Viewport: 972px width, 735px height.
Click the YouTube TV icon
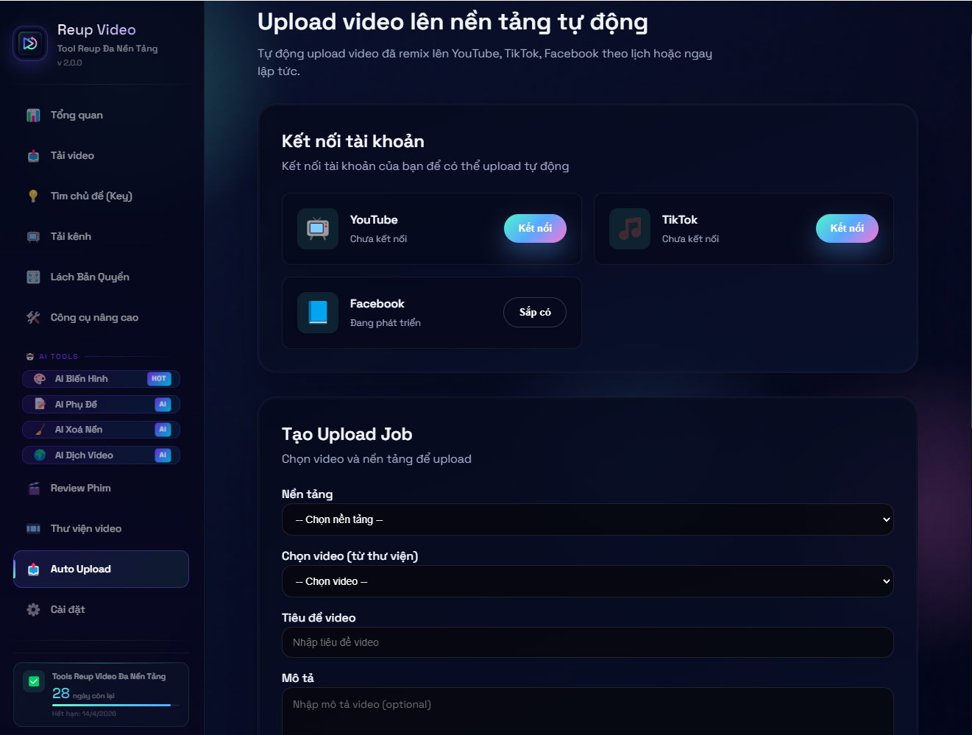point(318,229)
